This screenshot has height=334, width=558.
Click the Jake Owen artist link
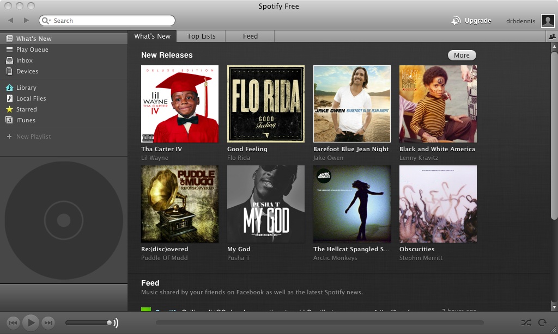328,158
